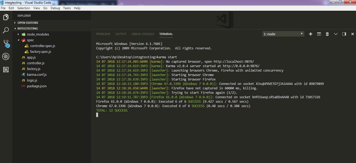
Task: Move panel to the right side
Action: [x=344, y=34]
